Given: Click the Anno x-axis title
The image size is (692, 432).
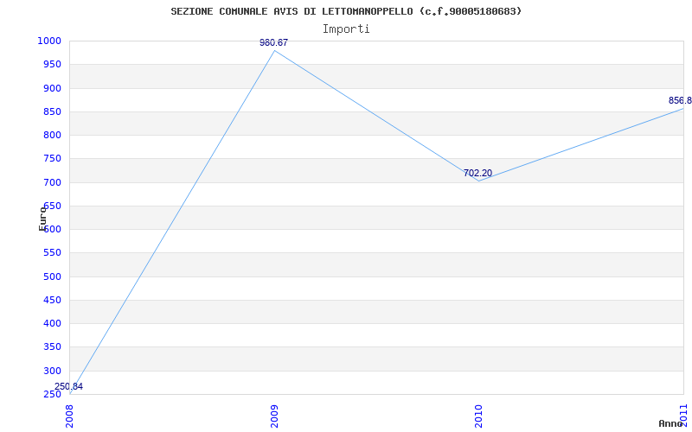Looking at the screenshot, I should coord(671,423).
